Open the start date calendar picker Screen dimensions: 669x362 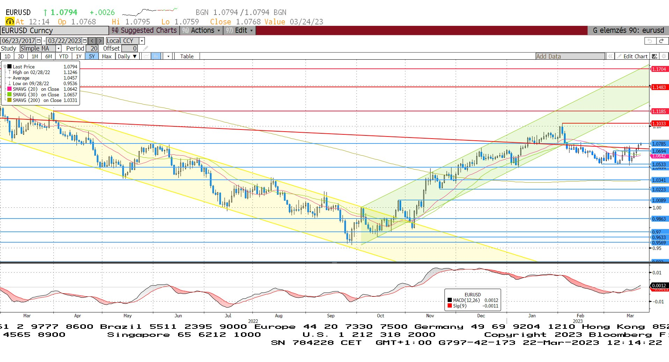click(39, 41)
